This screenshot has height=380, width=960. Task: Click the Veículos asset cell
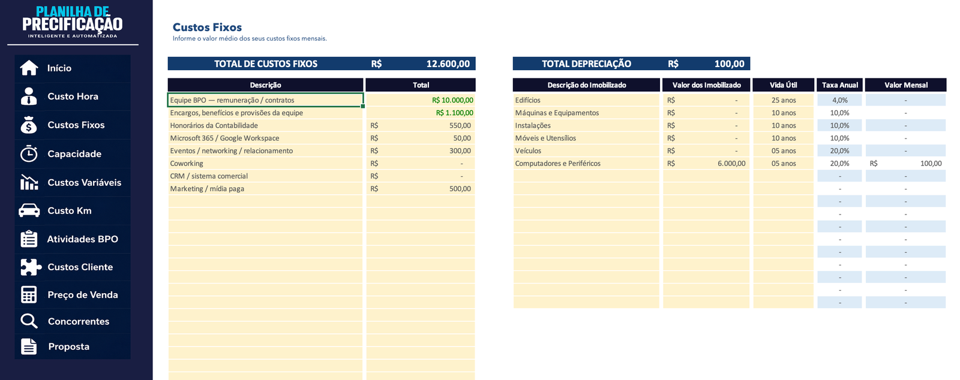(586, 150)
